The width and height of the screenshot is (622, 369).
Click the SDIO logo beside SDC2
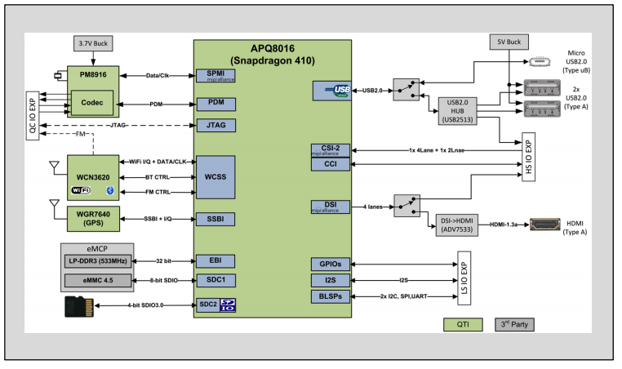click(228, 305)
